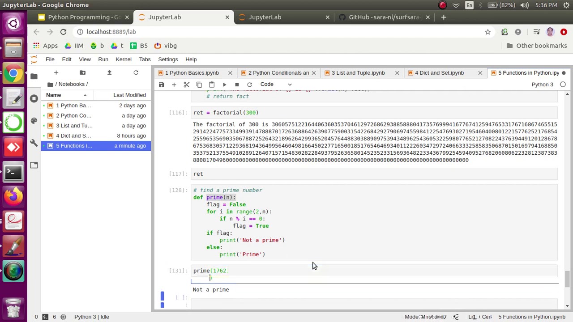Open the Edit menu
573x322 pixels.
67,59
